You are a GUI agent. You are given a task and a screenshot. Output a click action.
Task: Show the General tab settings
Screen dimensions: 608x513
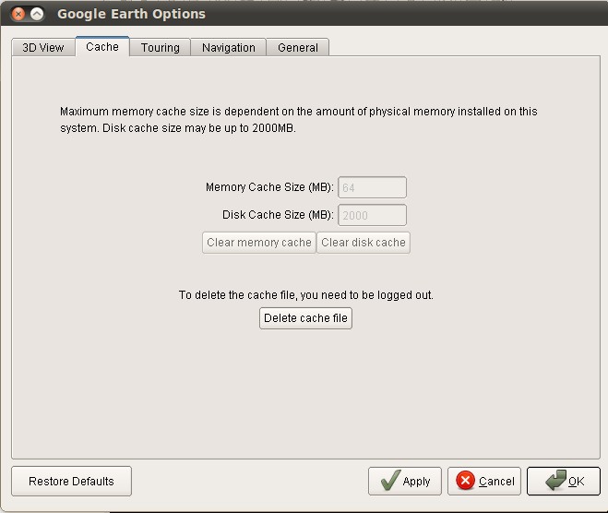(x=298, y=48)
